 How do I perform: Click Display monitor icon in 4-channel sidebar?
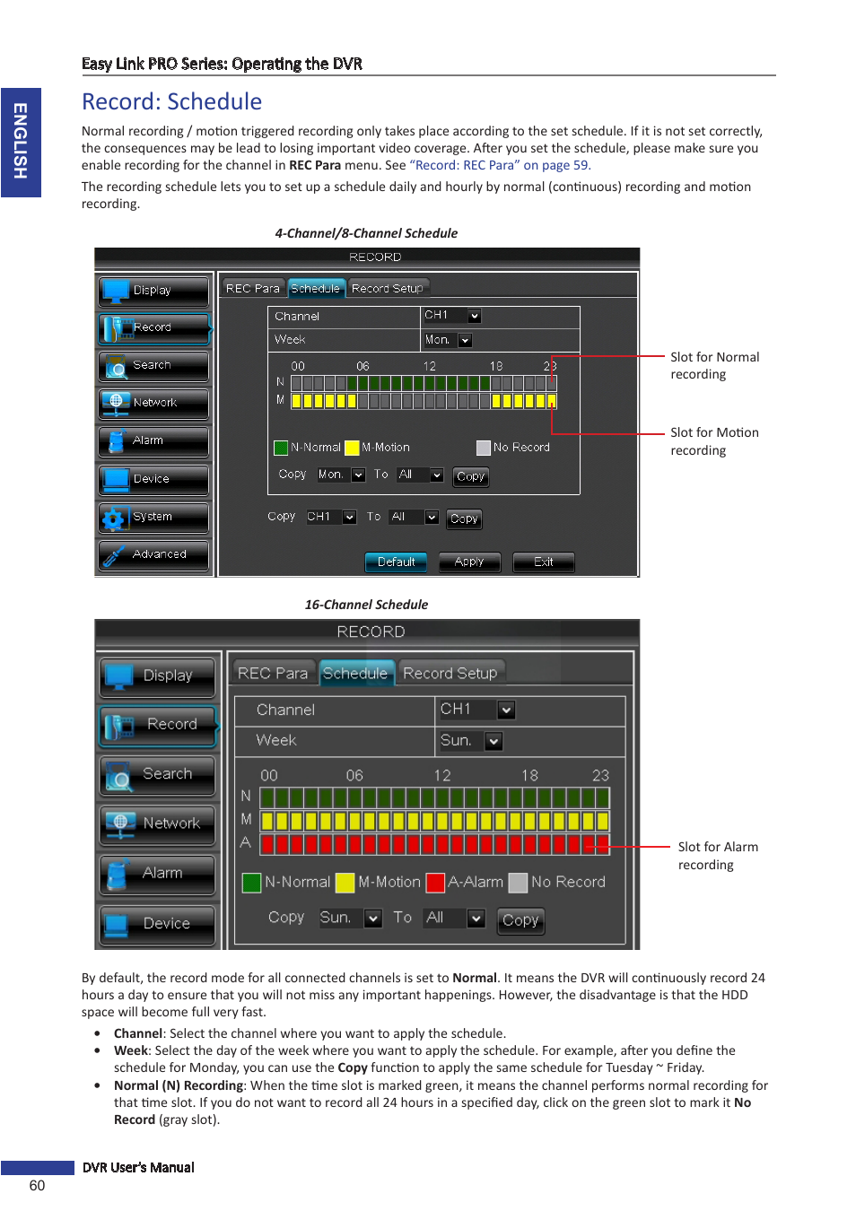(116, 291)
